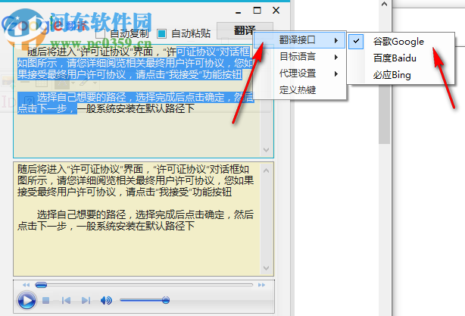Click the down arrow of result text scrollbar

[266, 268]
